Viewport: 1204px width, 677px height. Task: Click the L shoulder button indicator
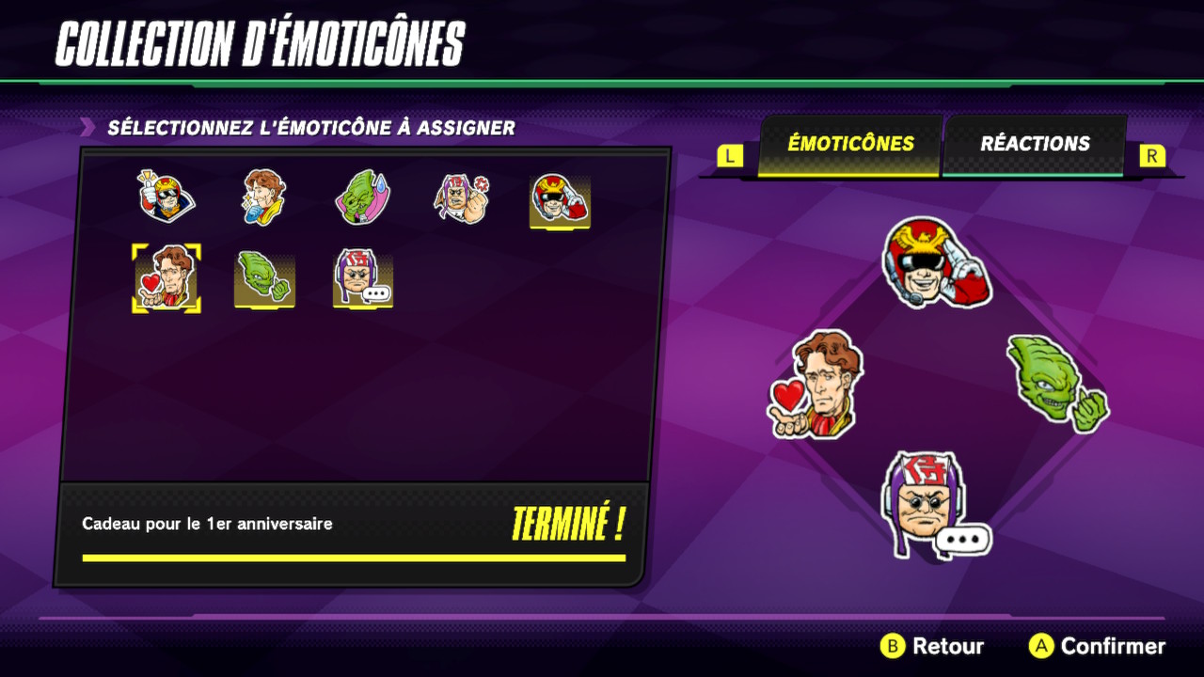coord(730,156)
